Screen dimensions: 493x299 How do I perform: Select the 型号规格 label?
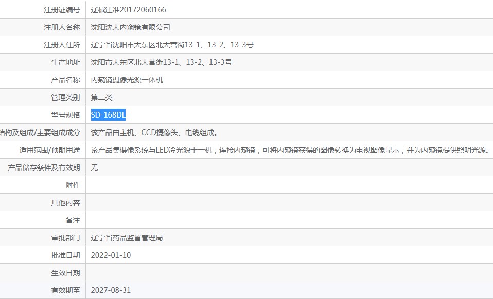[x=65, y=115]
